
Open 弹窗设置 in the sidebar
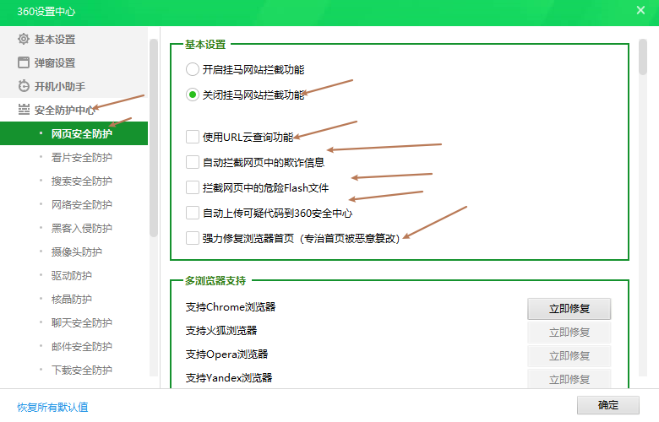click(74, 62)
